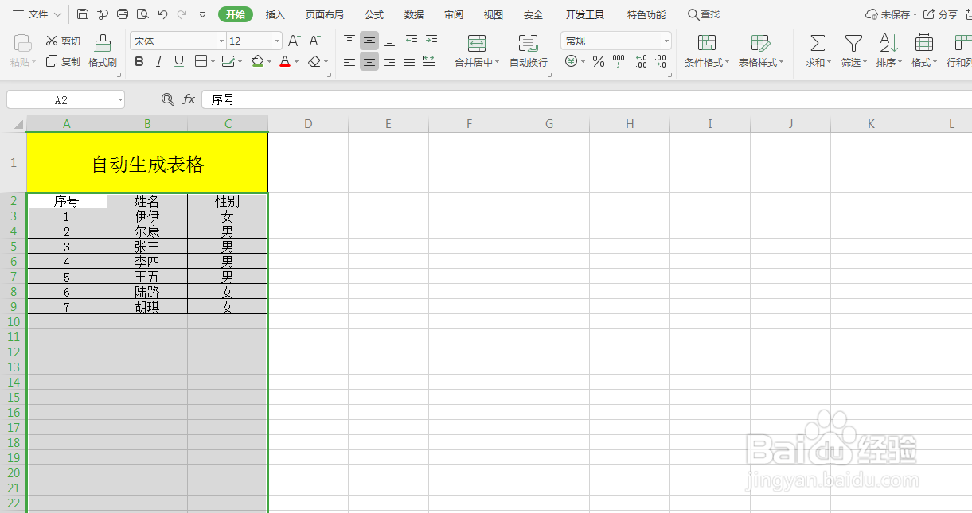Toggle center horizontal alignment

pos(369,61)
